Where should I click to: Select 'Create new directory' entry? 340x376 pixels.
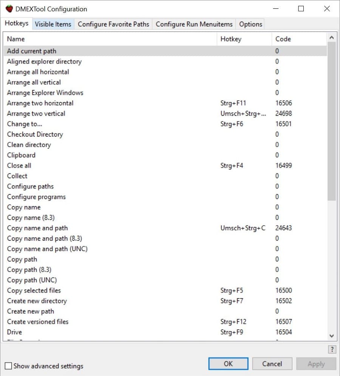click(165, 301)
